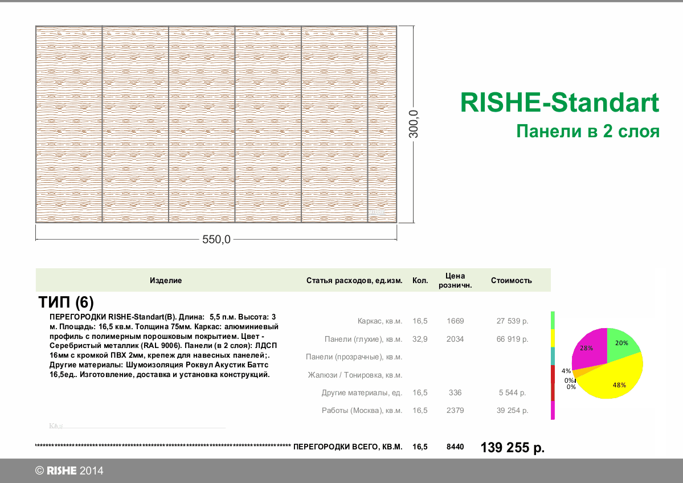Click the 'Изделие' column header
Image resolution: width=683 pixels, height=483 pixels.
coord(166,280)
